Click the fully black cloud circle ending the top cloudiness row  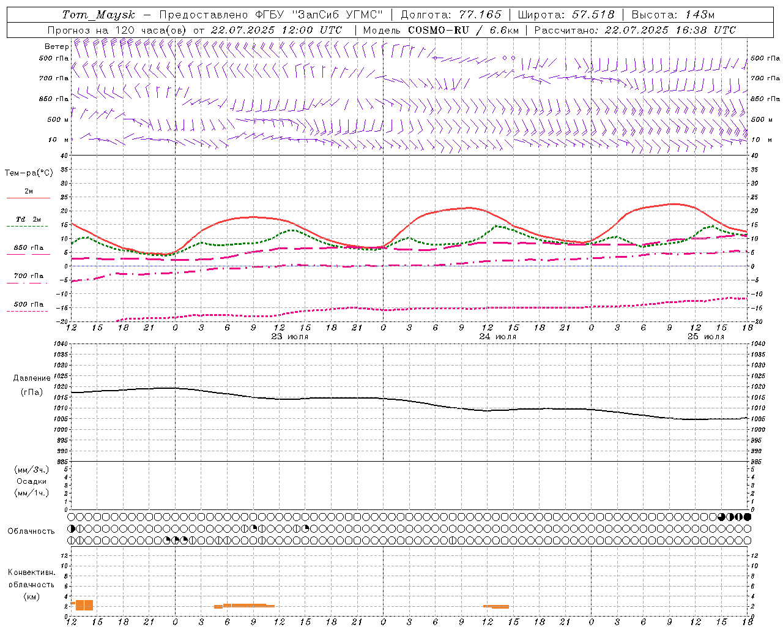[x=748, y=517]
